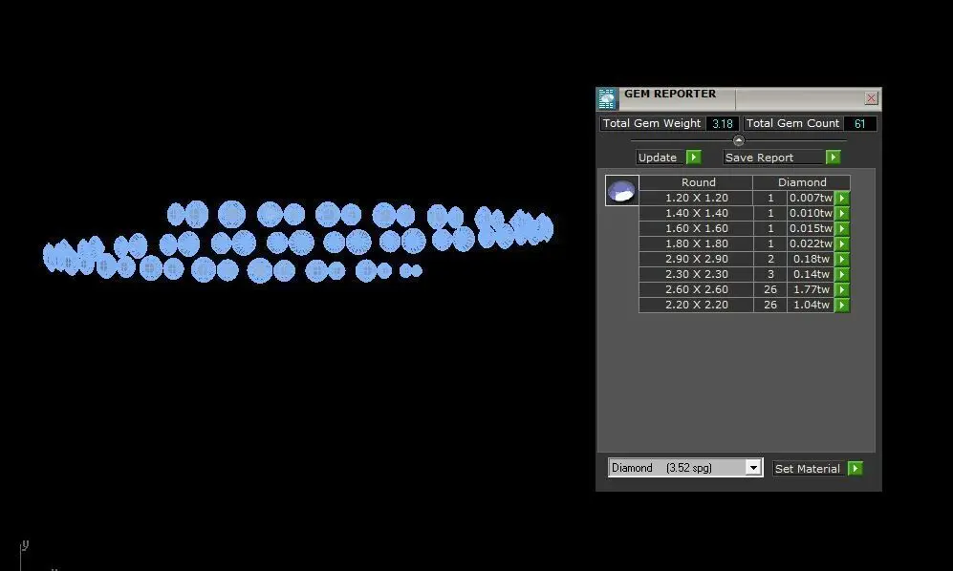Click the 0.007tw weight cell
The height and width of the screenshot is (571, 953).
pyautogui.click(x=811, y=198)
